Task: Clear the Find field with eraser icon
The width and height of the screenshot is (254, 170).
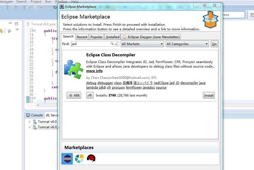Action: (117, 44)
